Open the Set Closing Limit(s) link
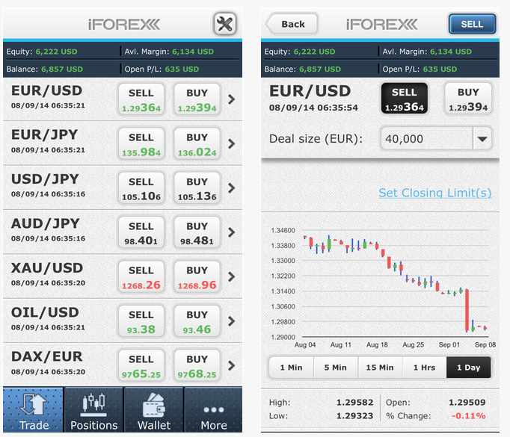510x437 pixels. point(434,193)
